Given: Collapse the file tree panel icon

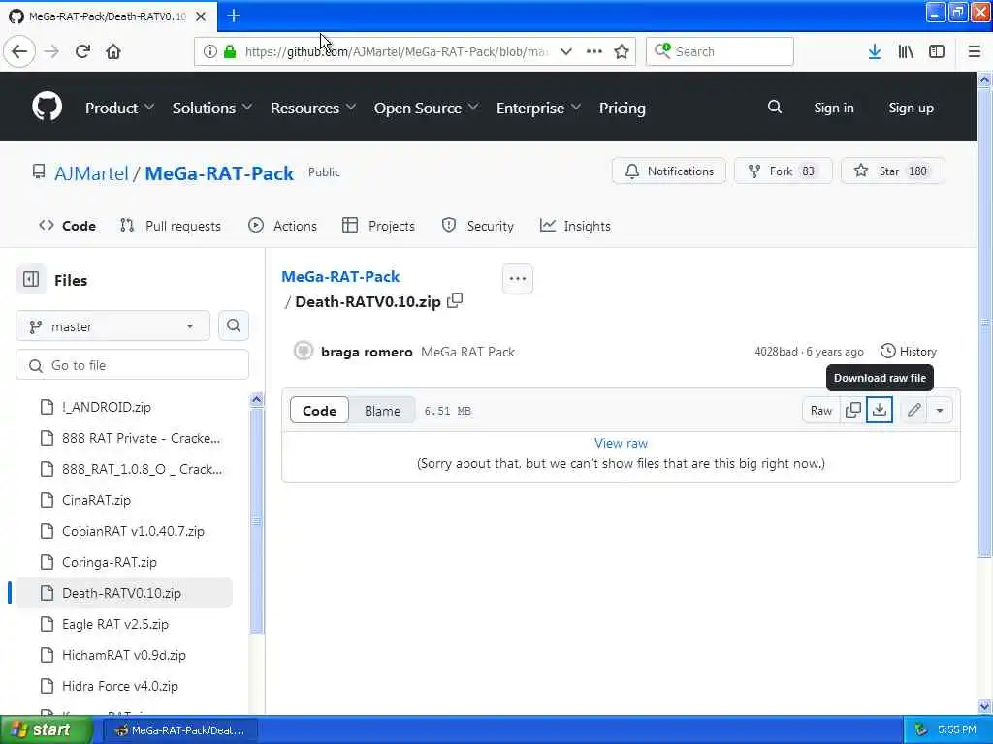Looking at the screenshot, I should 30,279.
